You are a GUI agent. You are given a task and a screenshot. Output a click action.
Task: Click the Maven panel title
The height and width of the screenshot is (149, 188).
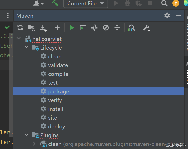[x=25, y=16]
